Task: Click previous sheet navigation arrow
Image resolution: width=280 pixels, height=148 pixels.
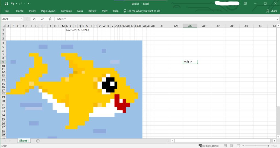Action: click(5, 141)
